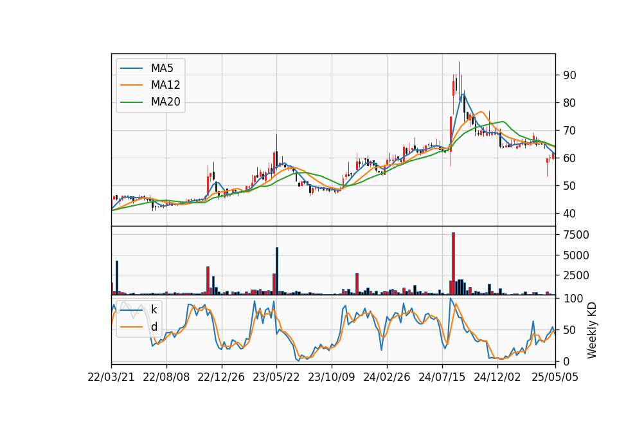Viewport: 617px width, 444px height.
Task: Click the orange MA12 legend line sample
Action: tap(131, 85)
